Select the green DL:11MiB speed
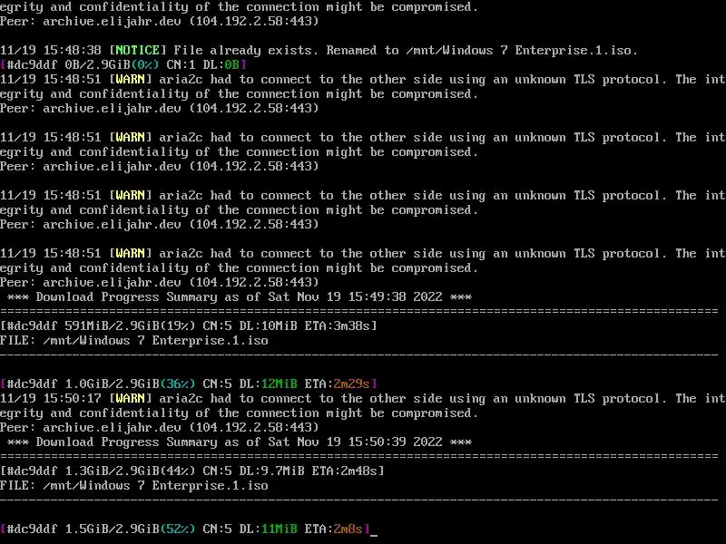The image size is (726, 544). (x=268, y=529)
